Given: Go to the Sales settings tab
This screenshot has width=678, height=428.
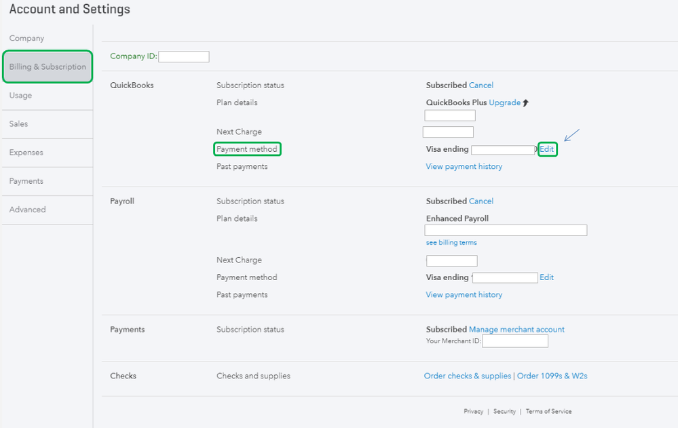Looking at the screenshot, I should [18, 123].
